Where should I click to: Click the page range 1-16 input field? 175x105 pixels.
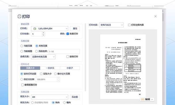coord(64,51)
